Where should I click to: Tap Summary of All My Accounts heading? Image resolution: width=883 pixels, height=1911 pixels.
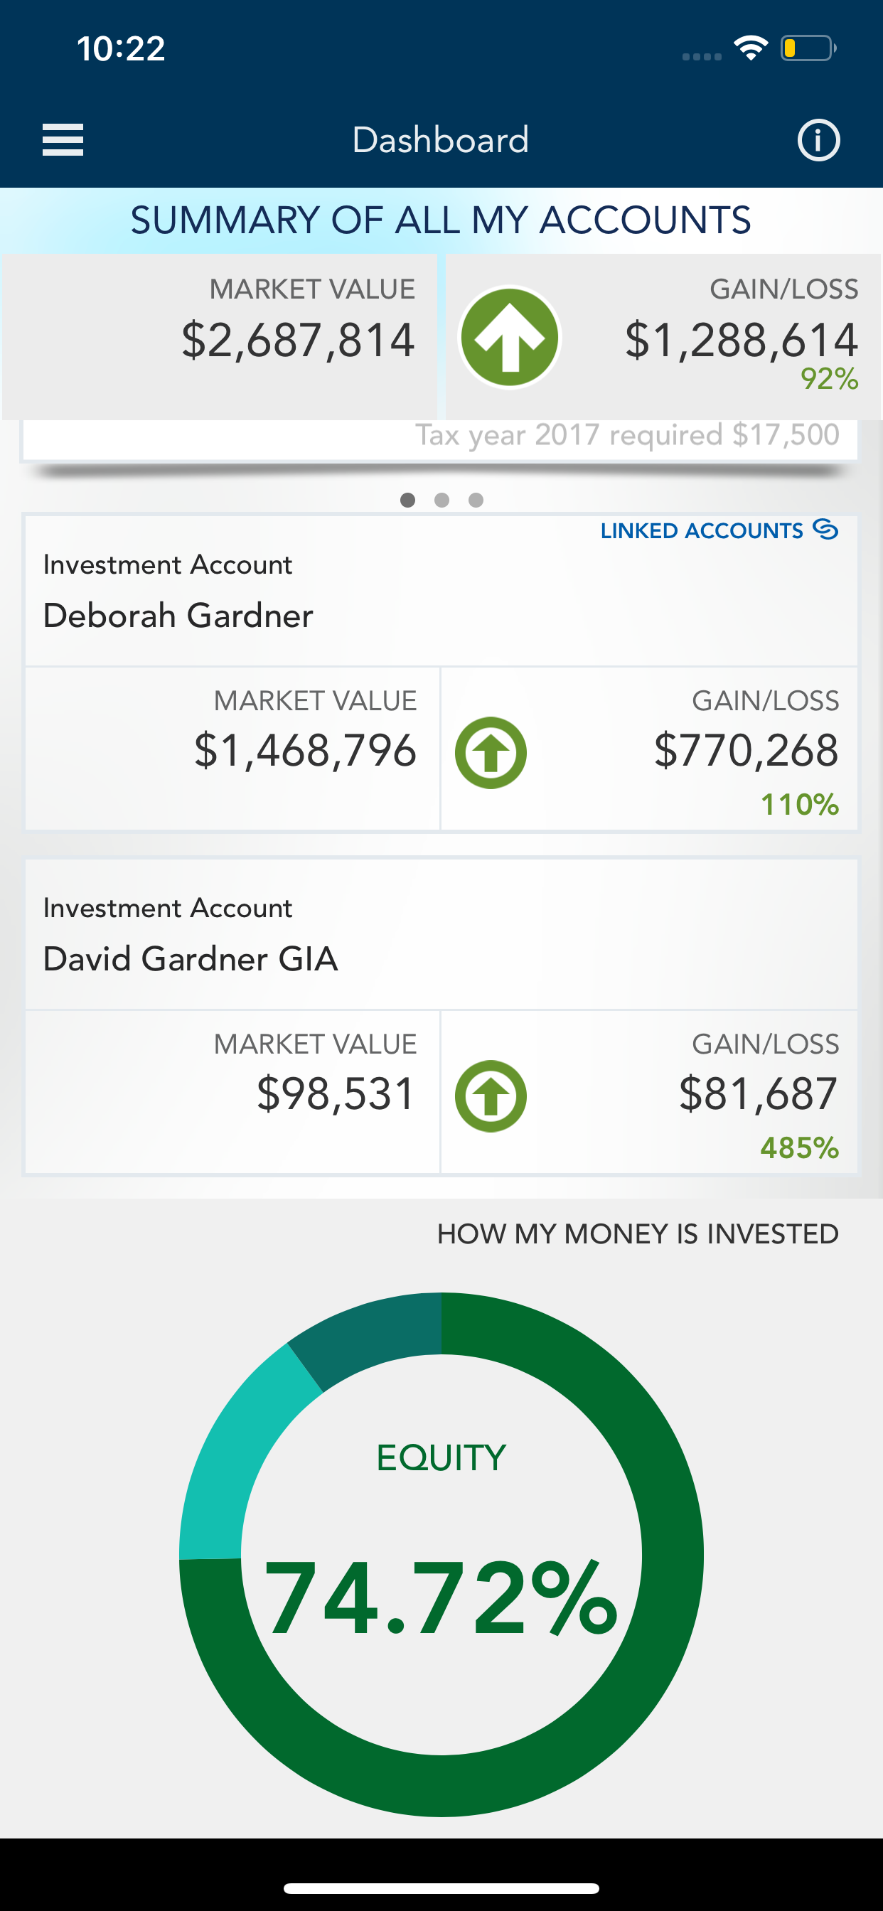441,220
